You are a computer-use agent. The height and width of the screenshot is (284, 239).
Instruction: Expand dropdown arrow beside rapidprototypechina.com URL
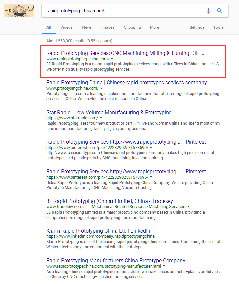click(164, 266)
